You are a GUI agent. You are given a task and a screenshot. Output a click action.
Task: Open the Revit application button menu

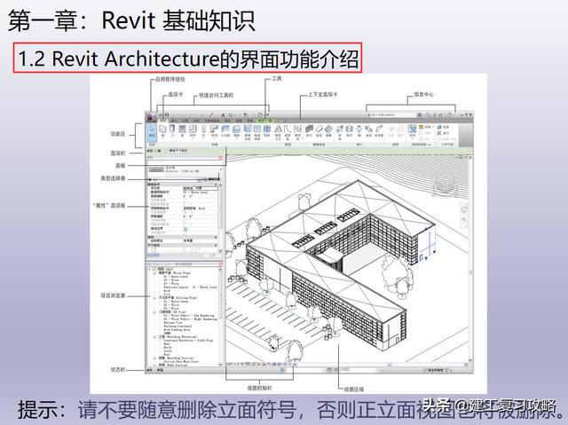150,117
